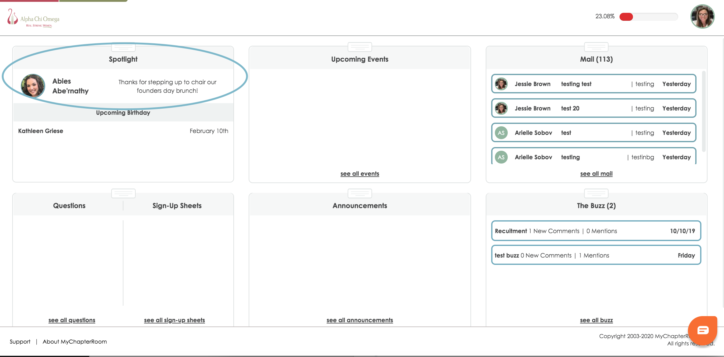Image resolution: width=724 pixels, height=357 pixels.
Task: Click the Mail panel vertical scrollbar
Action: click(x=704, y=111)
